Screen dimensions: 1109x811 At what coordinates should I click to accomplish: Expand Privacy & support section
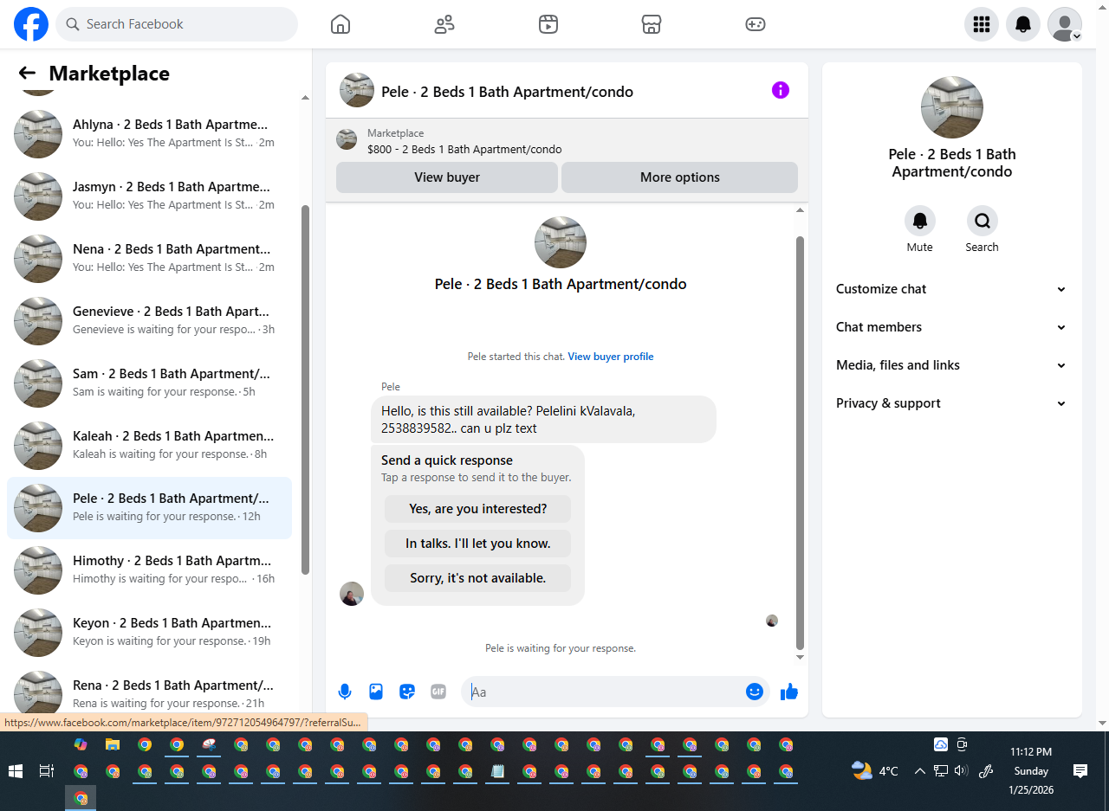951,403
